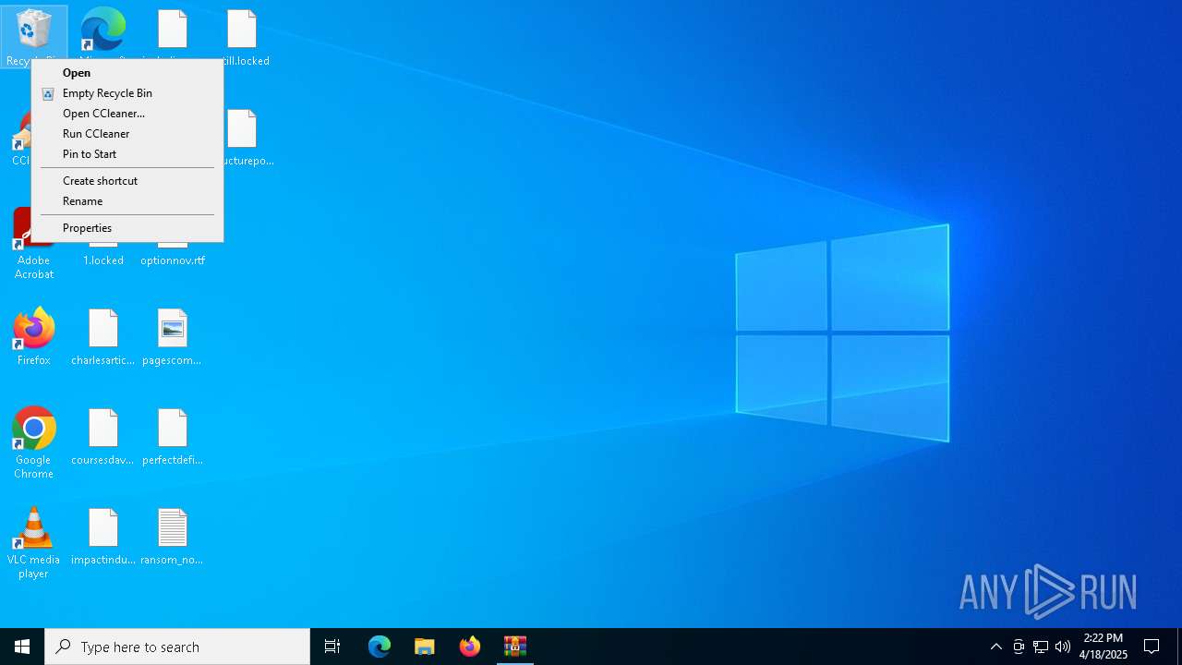Screen dimensions: 1182x665
Task: Select Empty Recycle Bin menu entry
Action: pos(127,93)
